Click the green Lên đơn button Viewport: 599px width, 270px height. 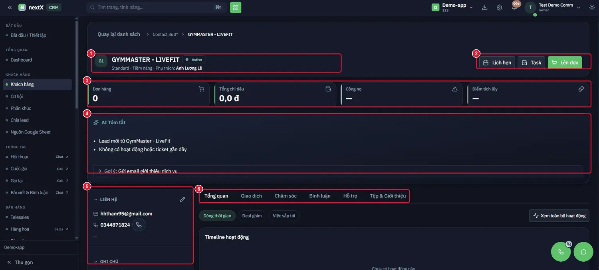[x=565, y=63]
